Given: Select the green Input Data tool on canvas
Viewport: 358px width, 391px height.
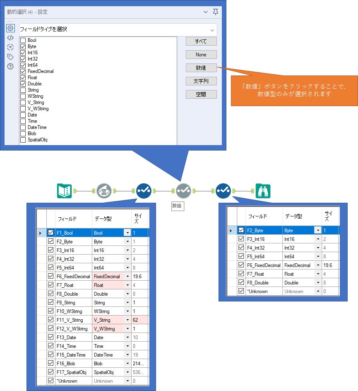Looking at the screenshot, I should [x=64, y=191].
